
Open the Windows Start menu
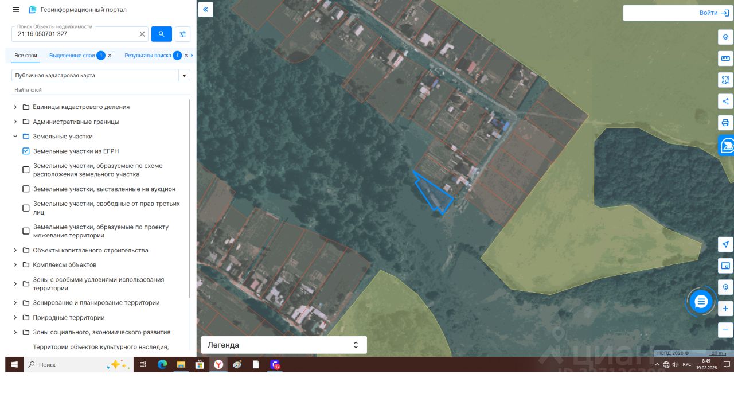[14, 364]
